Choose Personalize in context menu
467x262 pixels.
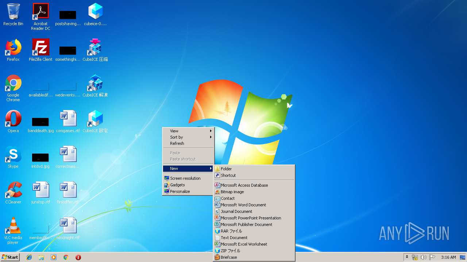click(x=188, y=191)
